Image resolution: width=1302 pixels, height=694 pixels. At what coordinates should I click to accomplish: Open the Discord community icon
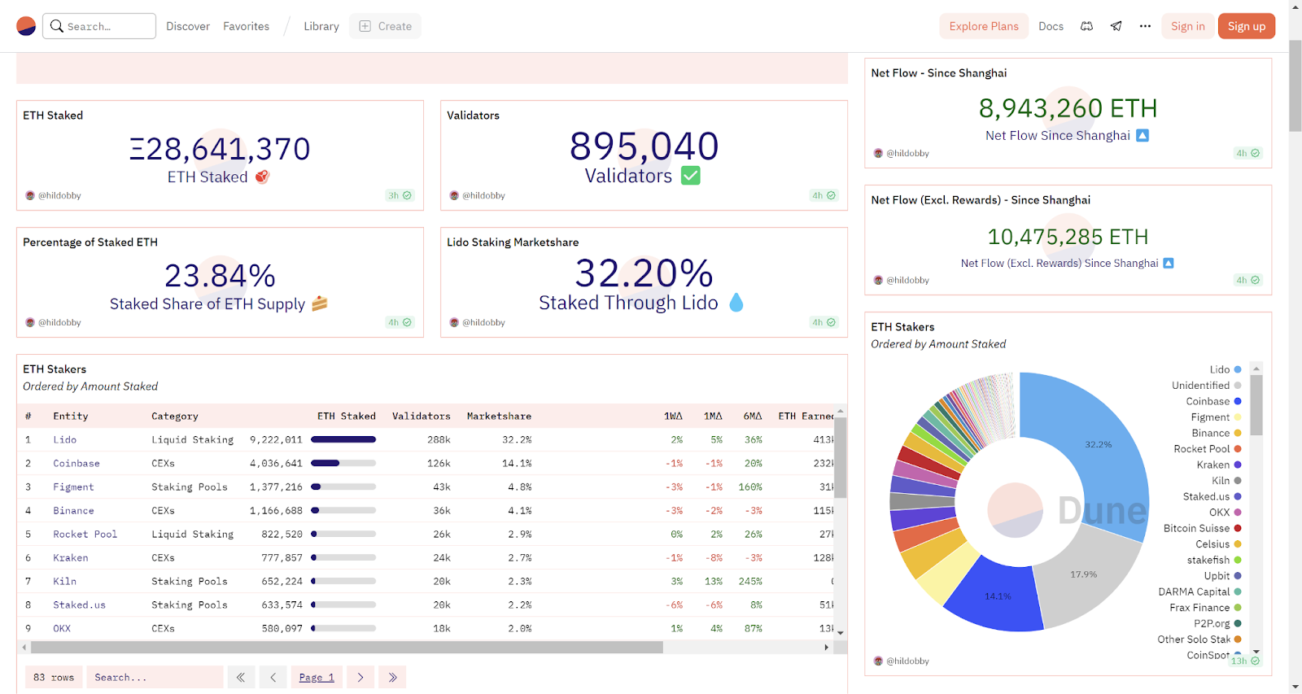[1086, 26]
